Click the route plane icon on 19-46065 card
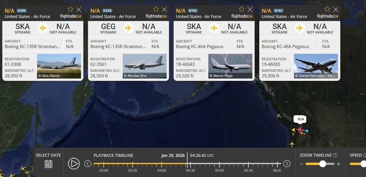 [300, 28]
